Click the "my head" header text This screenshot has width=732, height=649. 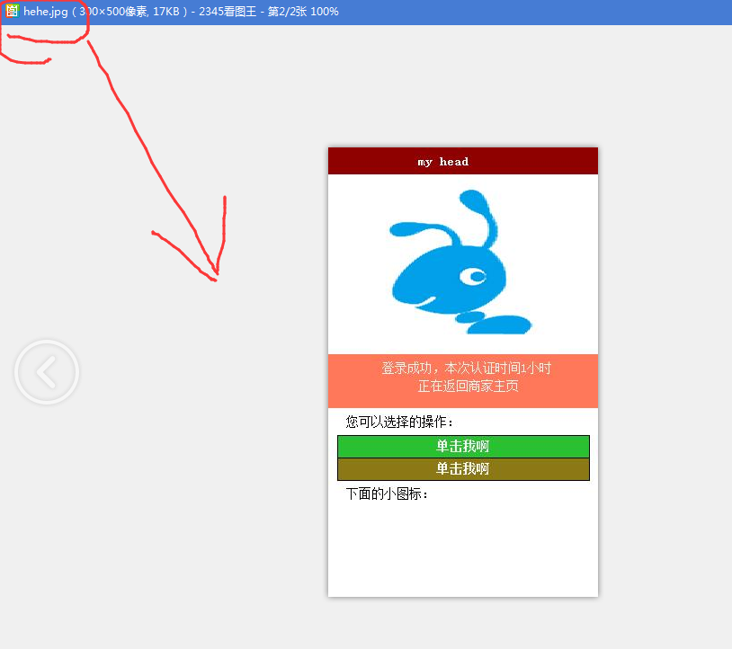click(443, 162)
